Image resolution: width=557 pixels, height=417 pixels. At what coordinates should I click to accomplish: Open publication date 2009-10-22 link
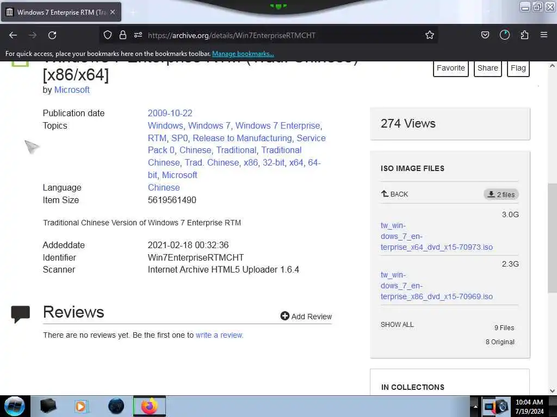click(170, 113)
